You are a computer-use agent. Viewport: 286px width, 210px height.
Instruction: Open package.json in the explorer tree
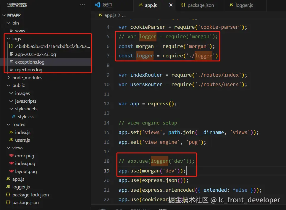tap(25, 203)
